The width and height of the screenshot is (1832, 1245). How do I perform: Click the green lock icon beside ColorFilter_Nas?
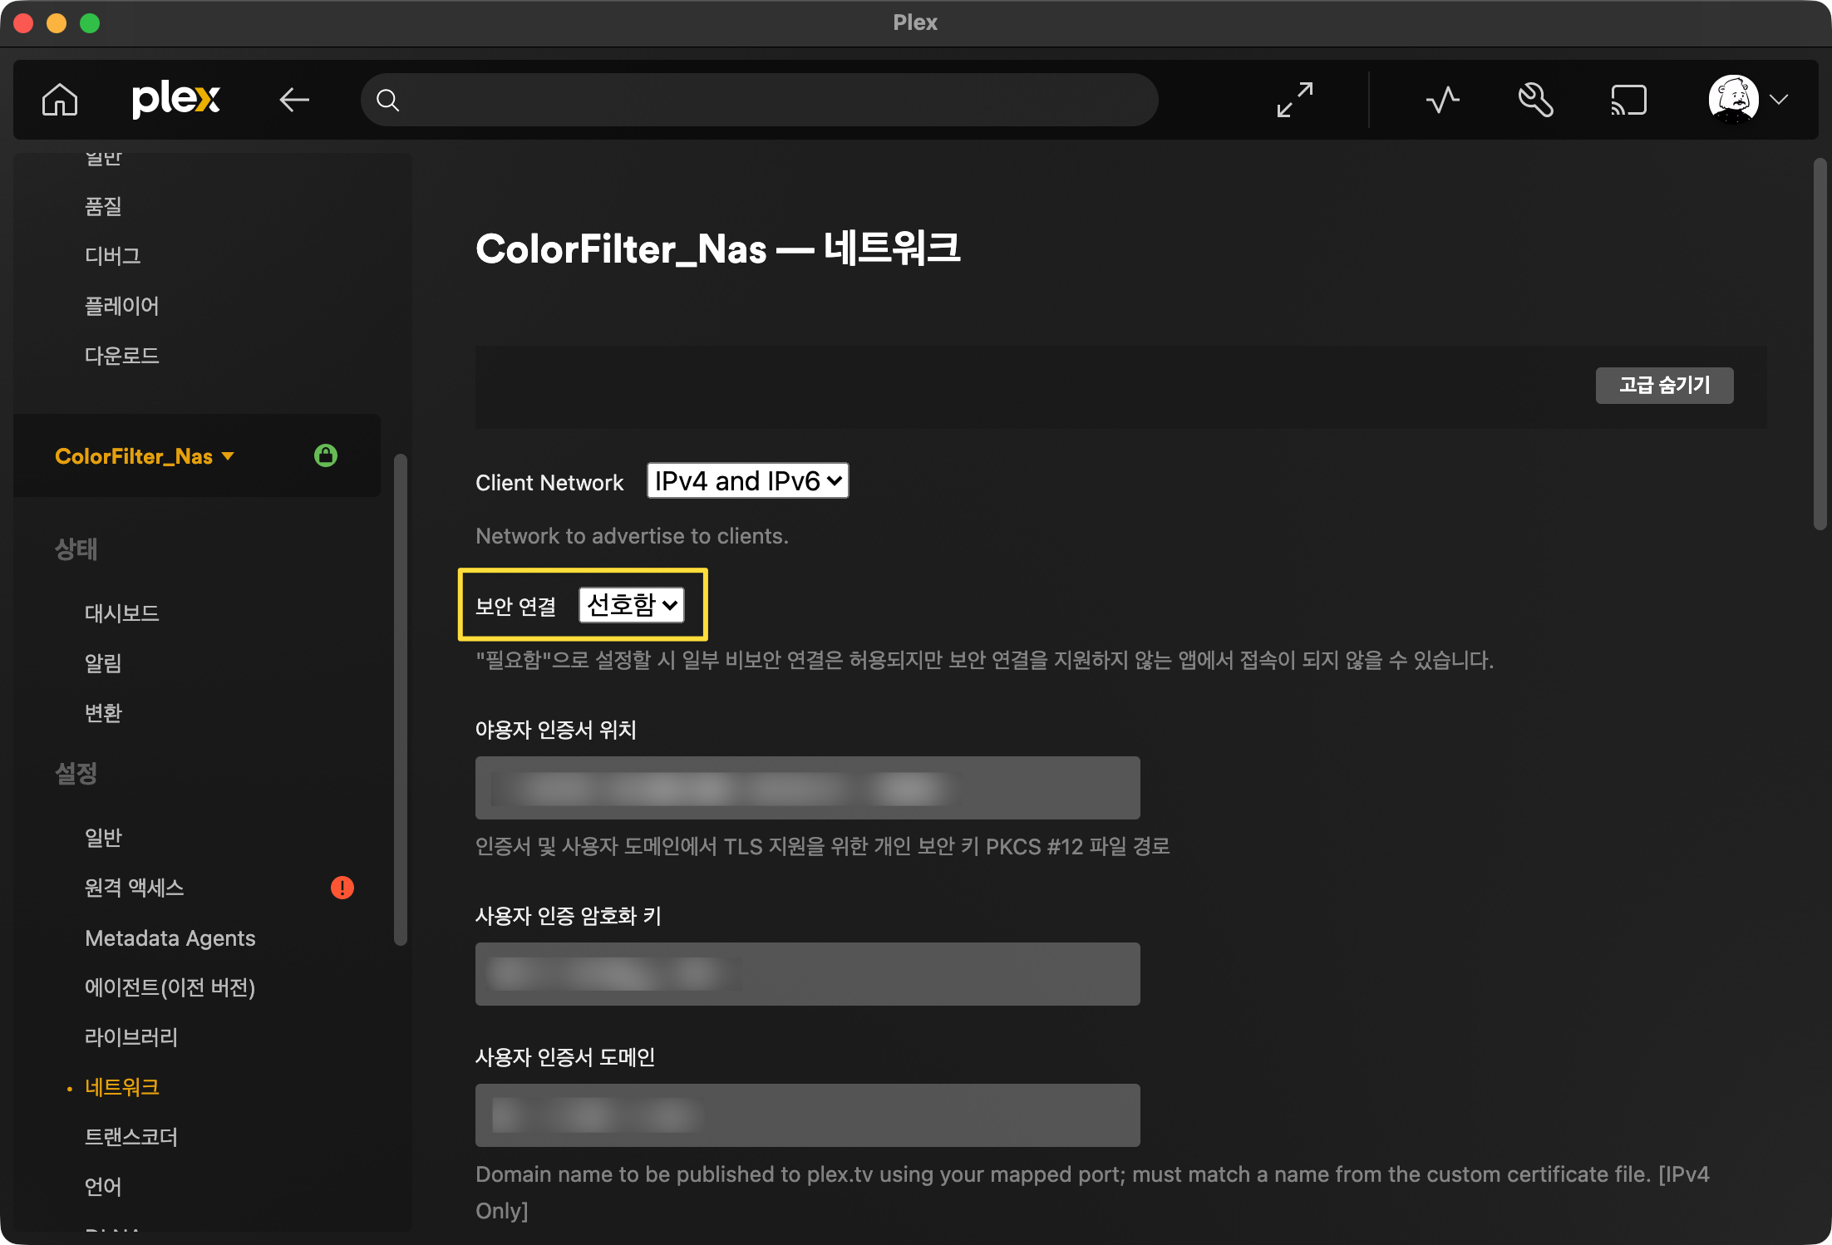point(326,455)
